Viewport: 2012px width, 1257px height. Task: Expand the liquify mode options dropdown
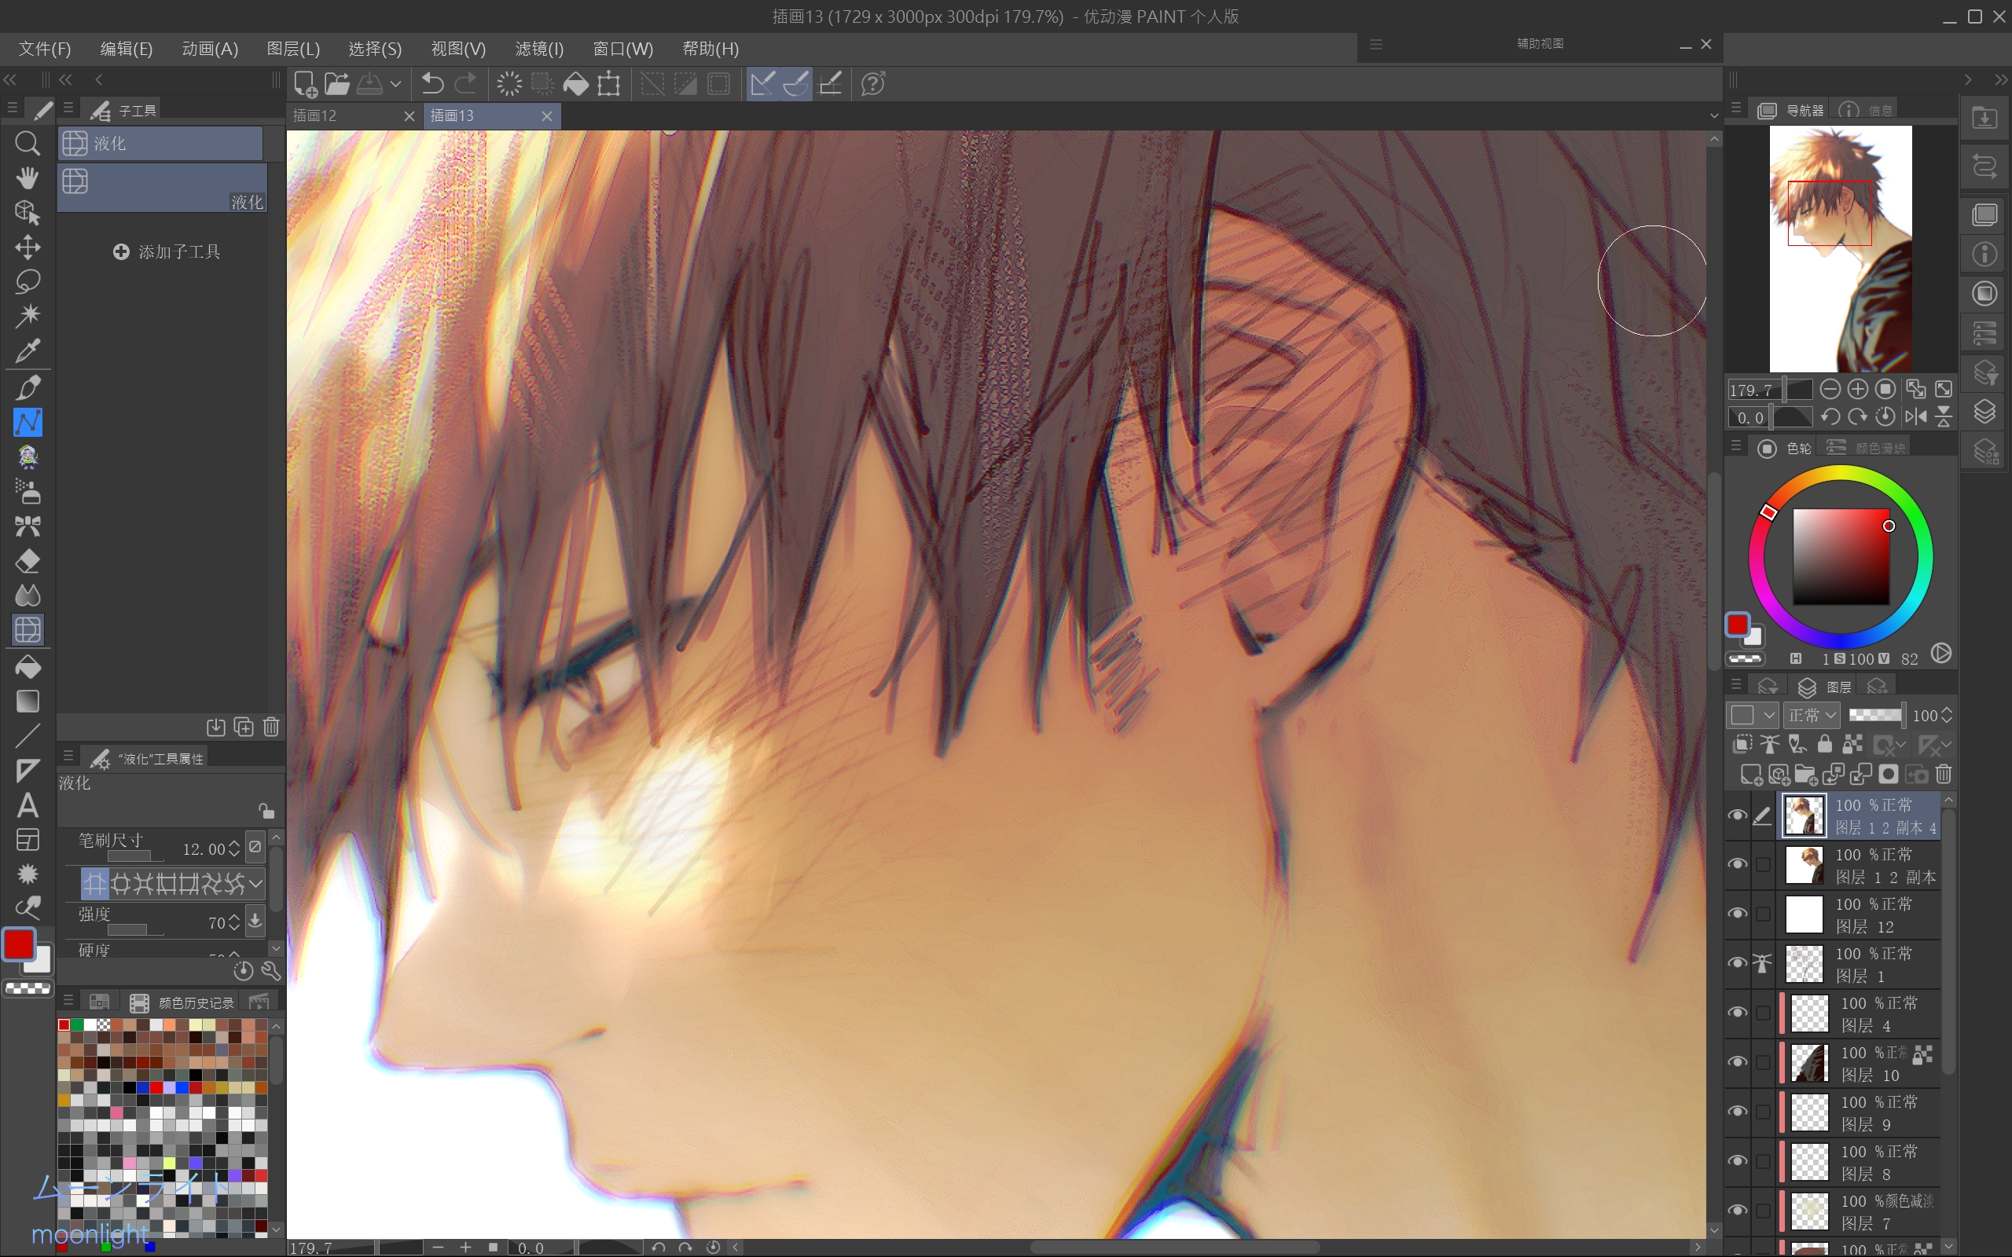tap(256, 883)
